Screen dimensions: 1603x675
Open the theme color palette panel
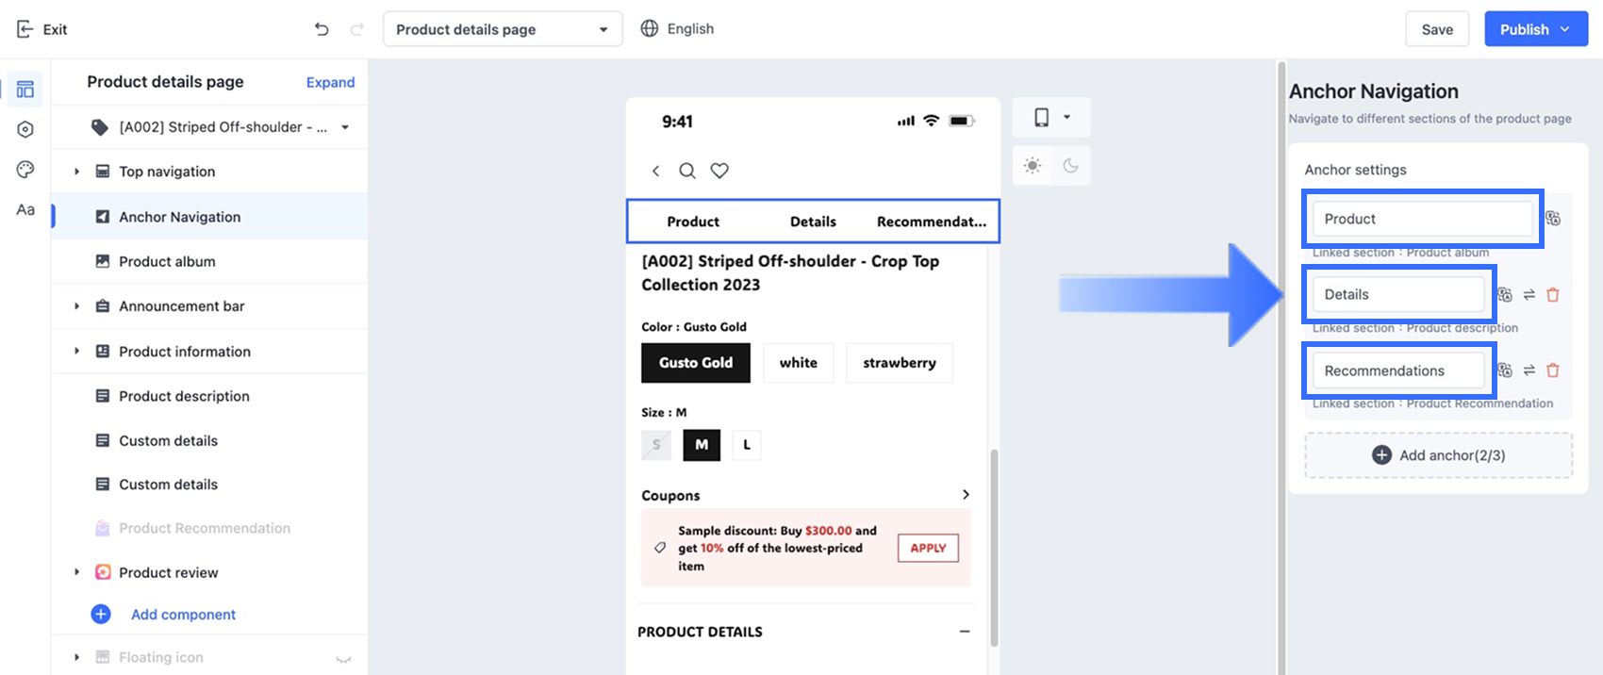(x=25, y=170)
